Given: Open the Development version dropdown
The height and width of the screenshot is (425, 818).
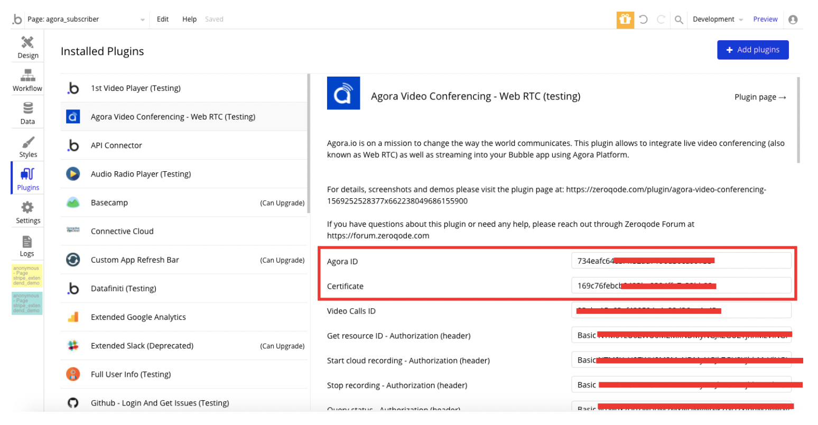Looking at the screenshot, I should pos(718,20).
